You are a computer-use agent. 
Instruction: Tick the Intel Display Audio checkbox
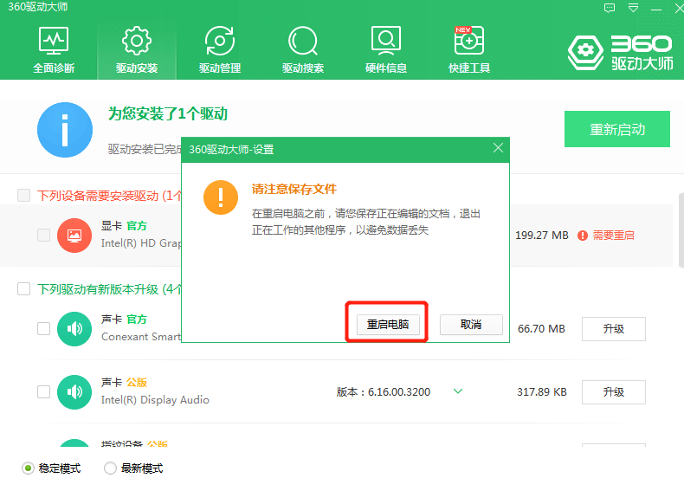pyautogui.click(x=43, y=391)
